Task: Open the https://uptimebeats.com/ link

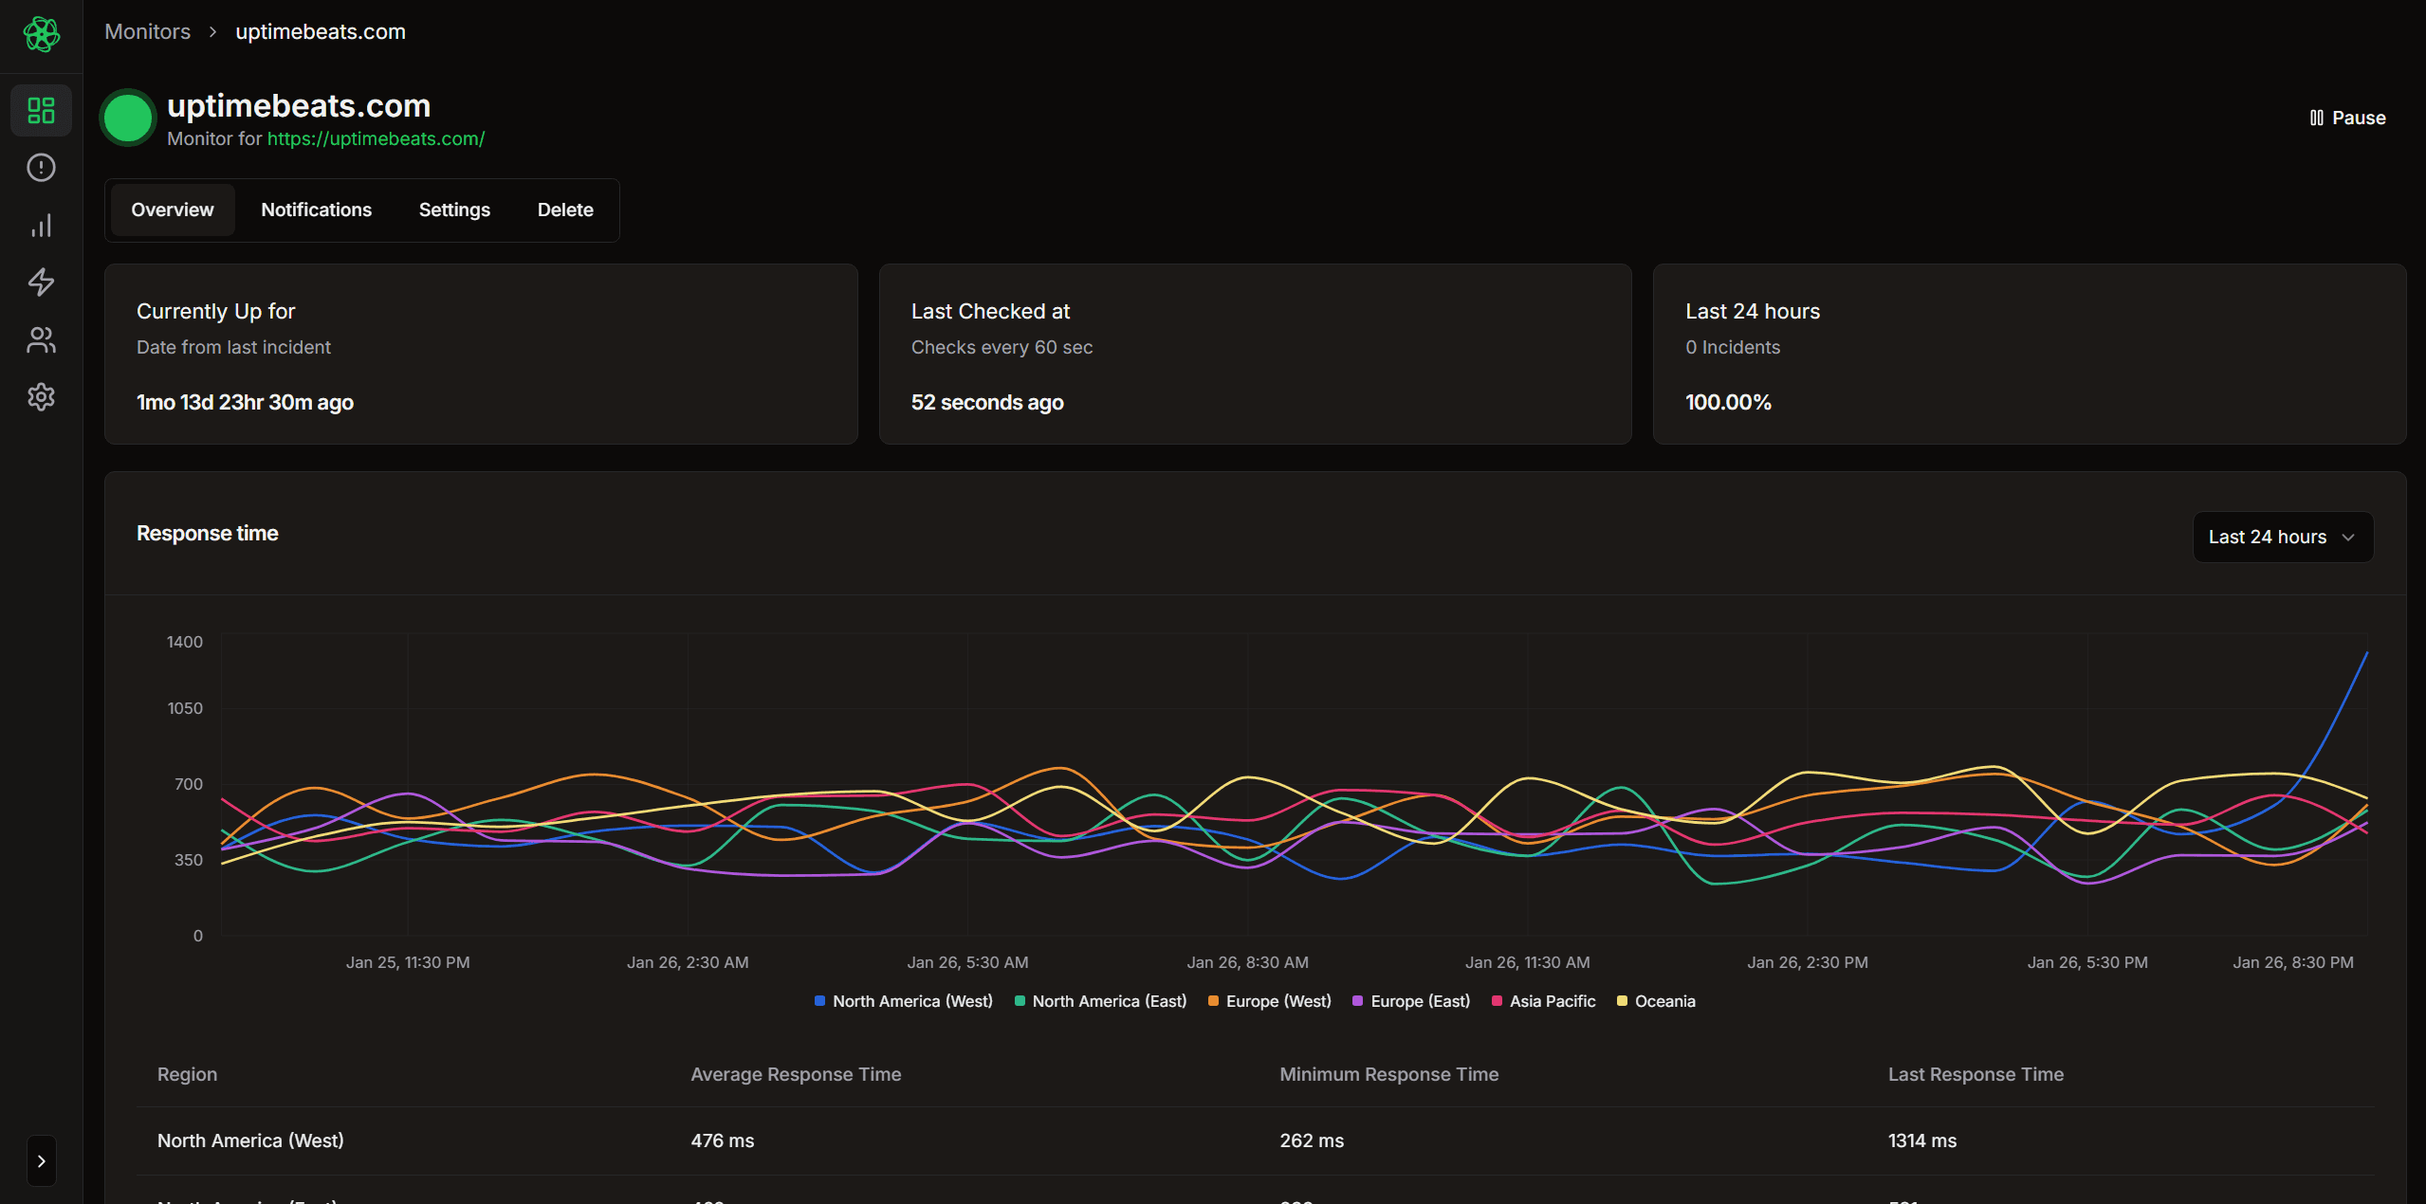Action: coord(376,138)
